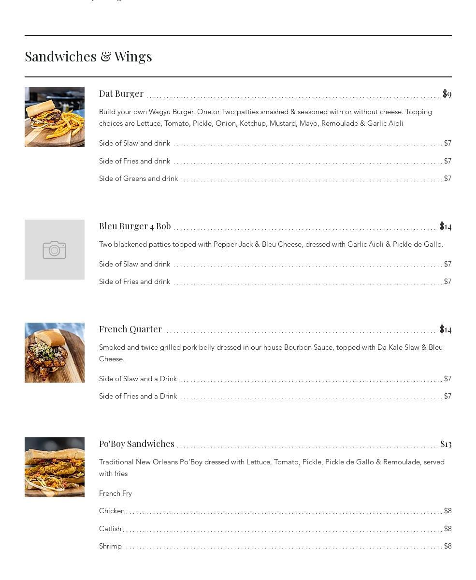Open the Po'Boy Sandwiches menu item title
Viewport: 476px width, 580px height.
click(137, 444)
